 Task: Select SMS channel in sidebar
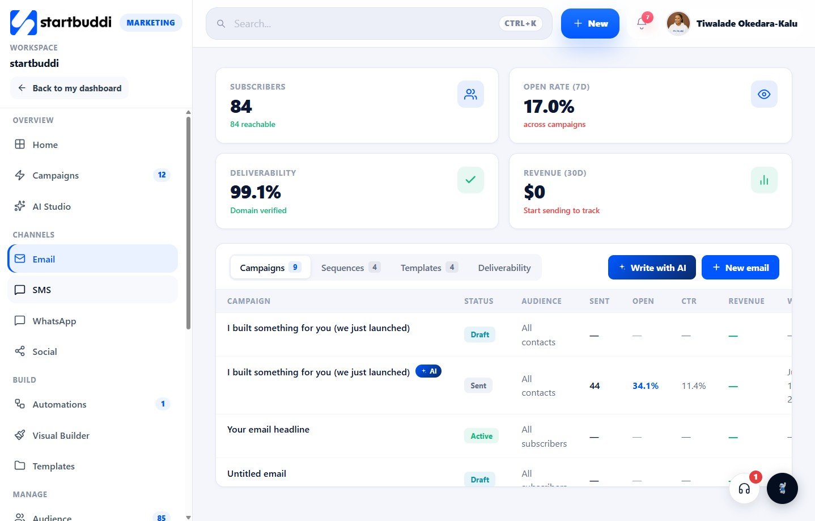[x=93, y=290]
